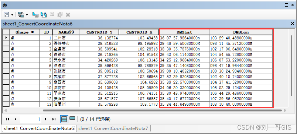Click the DMSLon column header

(241, 32)
